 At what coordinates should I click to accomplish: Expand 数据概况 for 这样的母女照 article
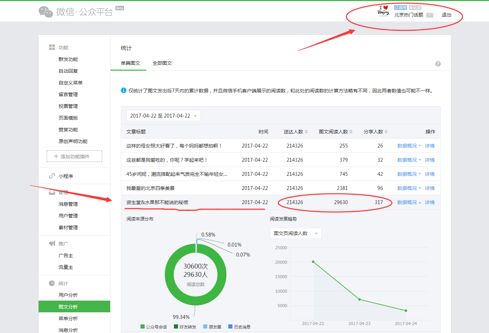click(409, 146)
